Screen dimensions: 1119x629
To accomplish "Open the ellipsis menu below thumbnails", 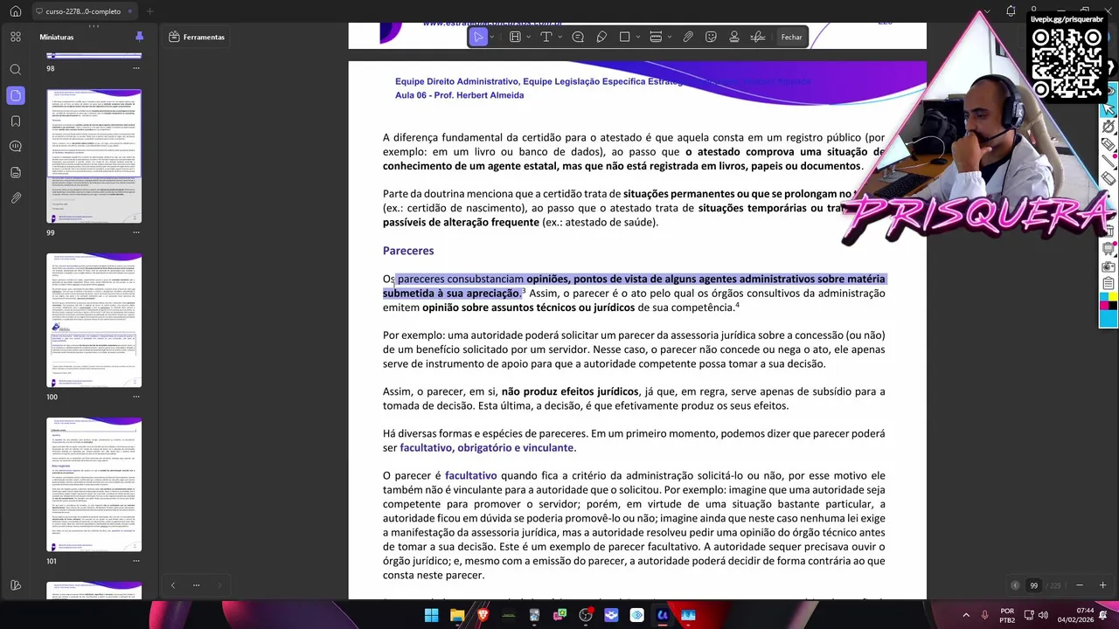I will tap(196, 585).
